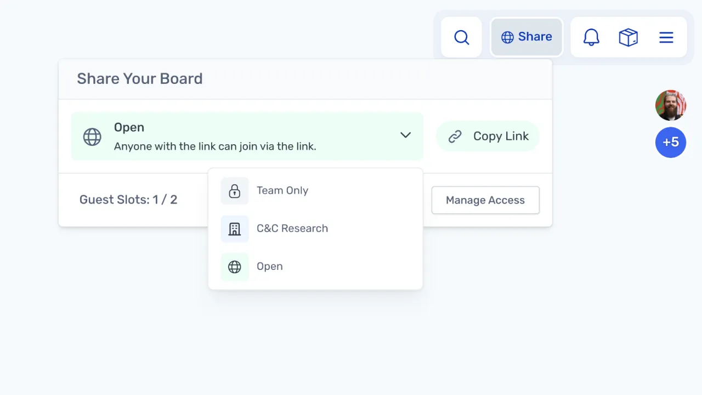Click the globe icon beside the bottom Open option

235,267
